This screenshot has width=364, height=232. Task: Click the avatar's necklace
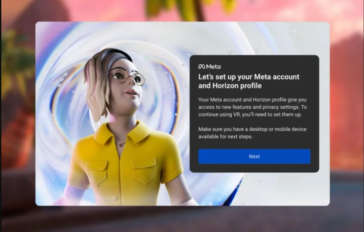click(121, 144)
